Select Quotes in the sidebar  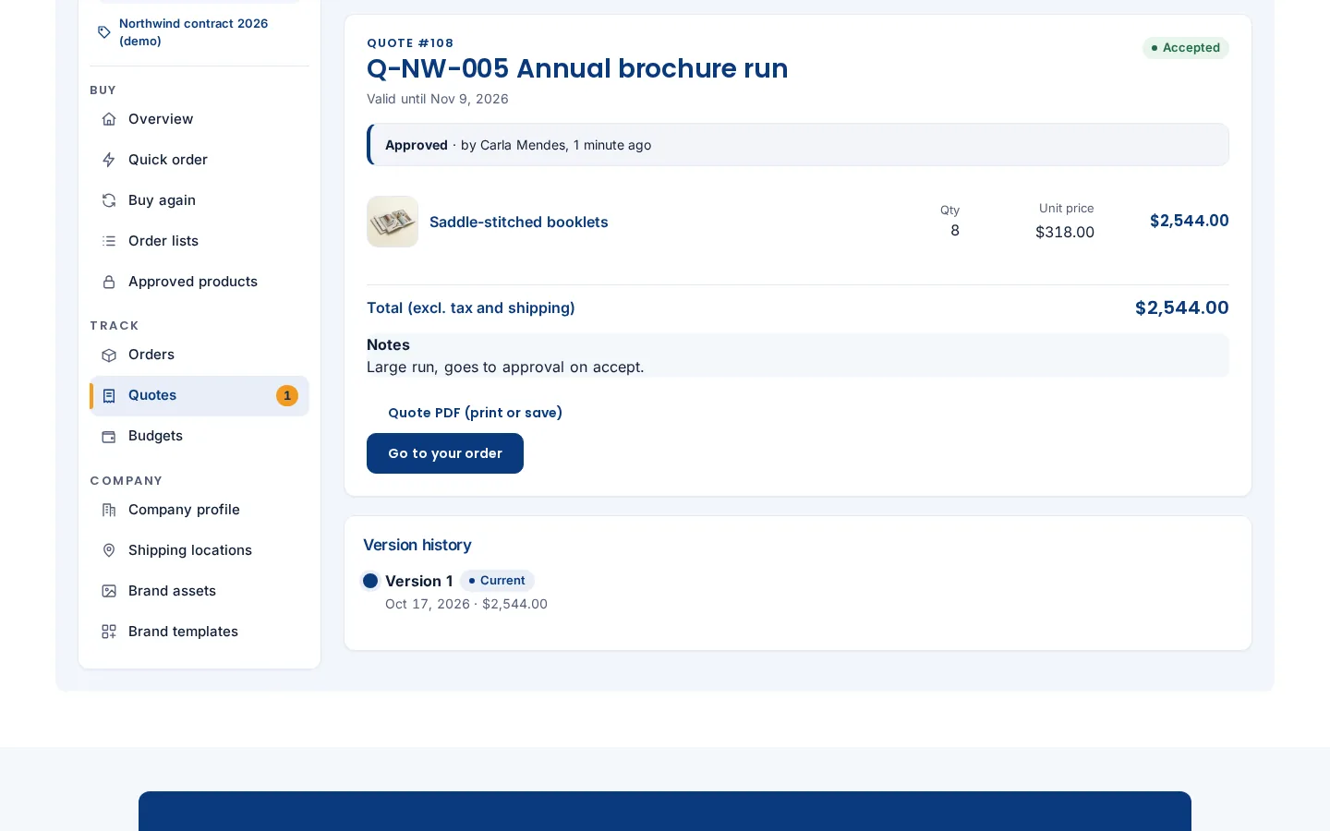click(x=199, y=395)
